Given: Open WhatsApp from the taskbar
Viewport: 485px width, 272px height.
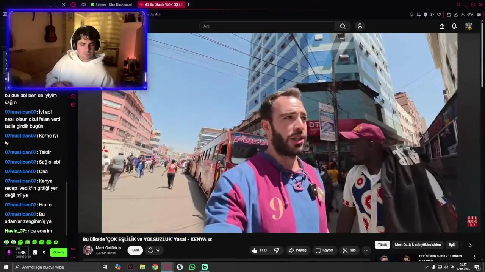Looking at the screenshot, I should pyautogui.click(x=192, y=267).
